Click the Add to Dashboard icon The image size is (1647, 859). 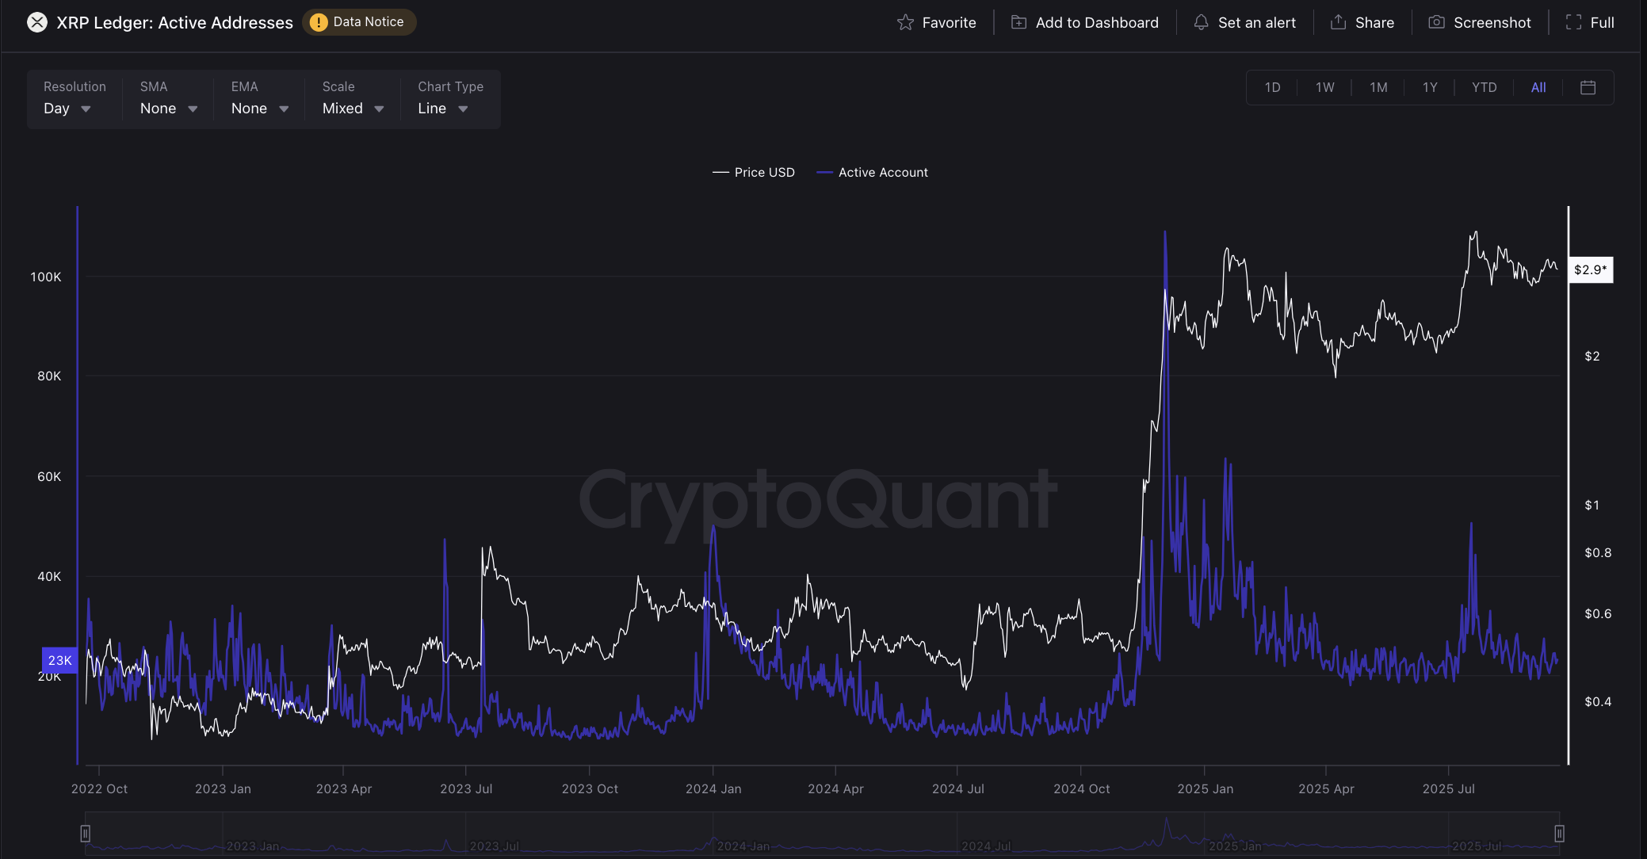point(1018,22)
